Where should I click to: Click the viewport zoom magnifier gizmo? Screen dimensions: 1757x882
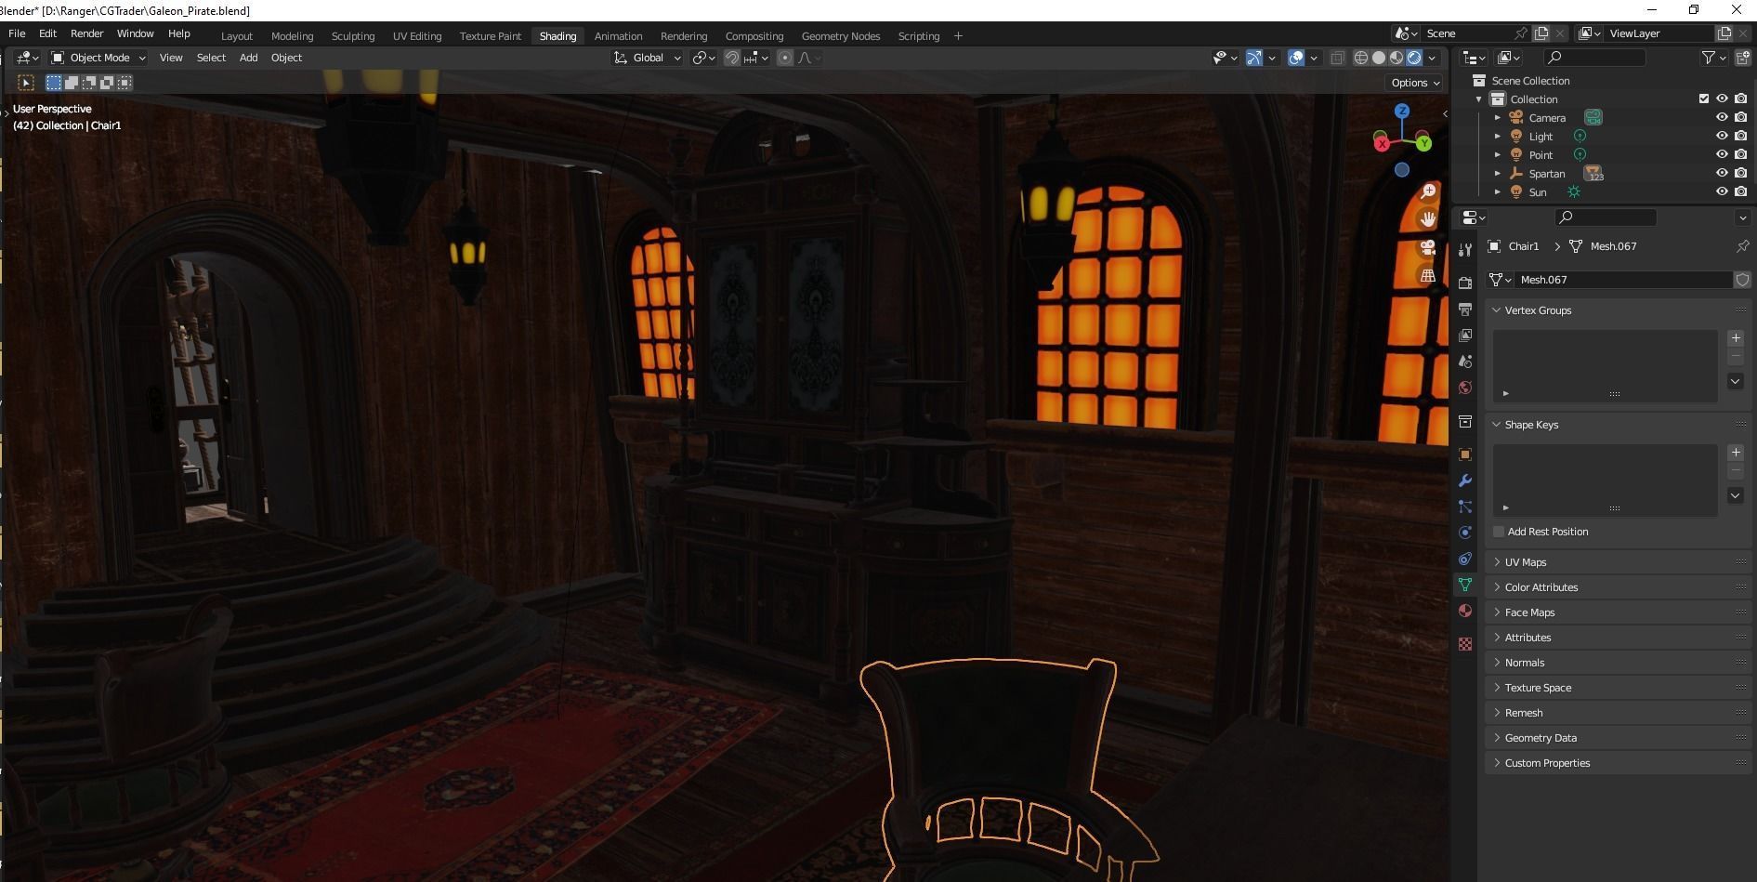pos(1428,191)
